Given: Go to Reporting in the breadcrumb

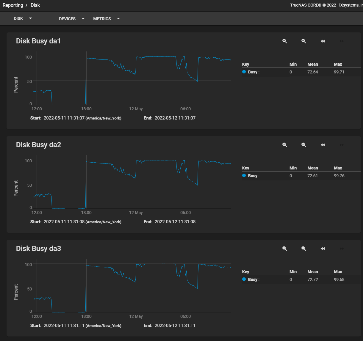Looking at the screenshot, I should click(13, 5).
